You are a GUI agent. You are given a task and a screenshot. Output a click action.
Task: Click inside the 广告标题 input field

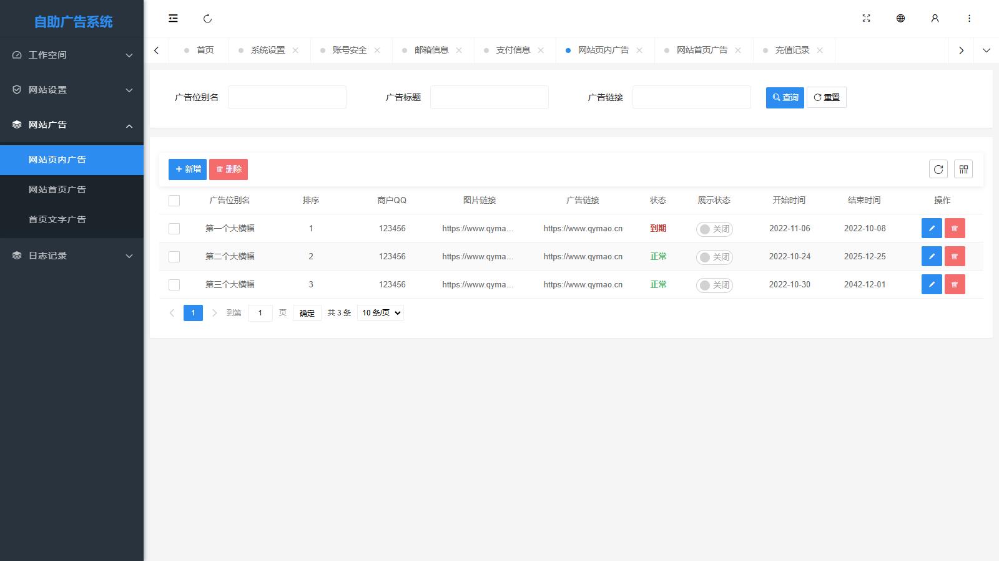point(490,97)
